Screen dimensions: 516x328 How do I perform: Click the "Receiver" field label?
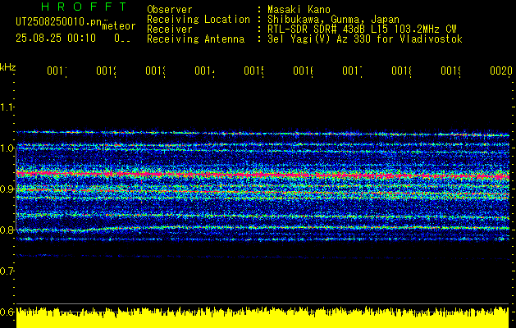point(170,30)
